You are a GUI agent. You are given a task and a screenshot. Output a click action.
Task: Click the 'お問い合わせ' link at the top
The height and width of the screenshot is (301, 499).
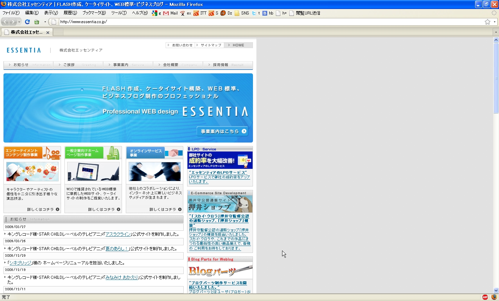point(180,45)
